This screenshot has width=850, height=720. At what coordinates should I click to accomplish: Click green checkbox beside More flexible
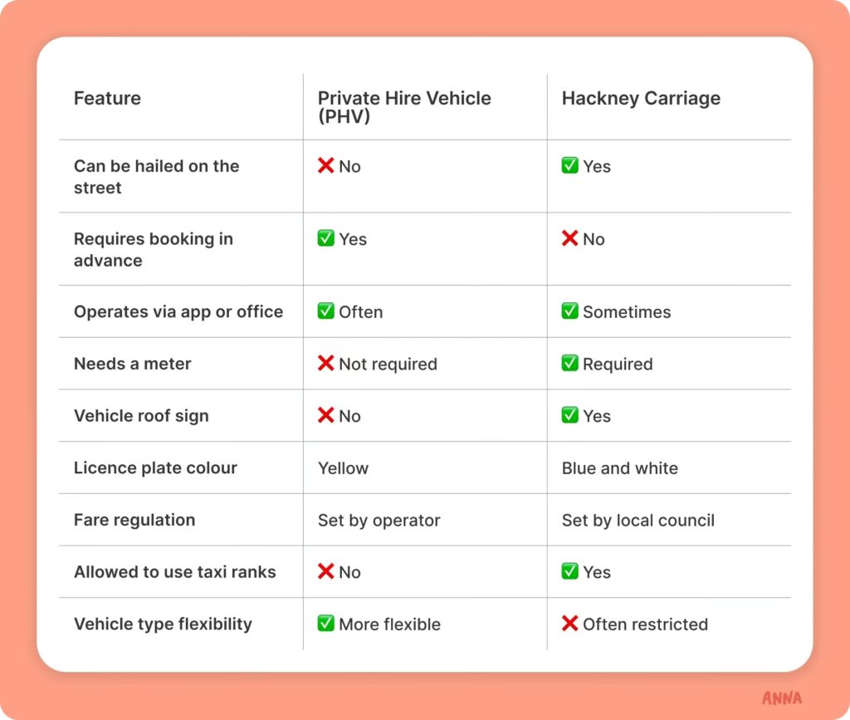(x=326, y=624)
